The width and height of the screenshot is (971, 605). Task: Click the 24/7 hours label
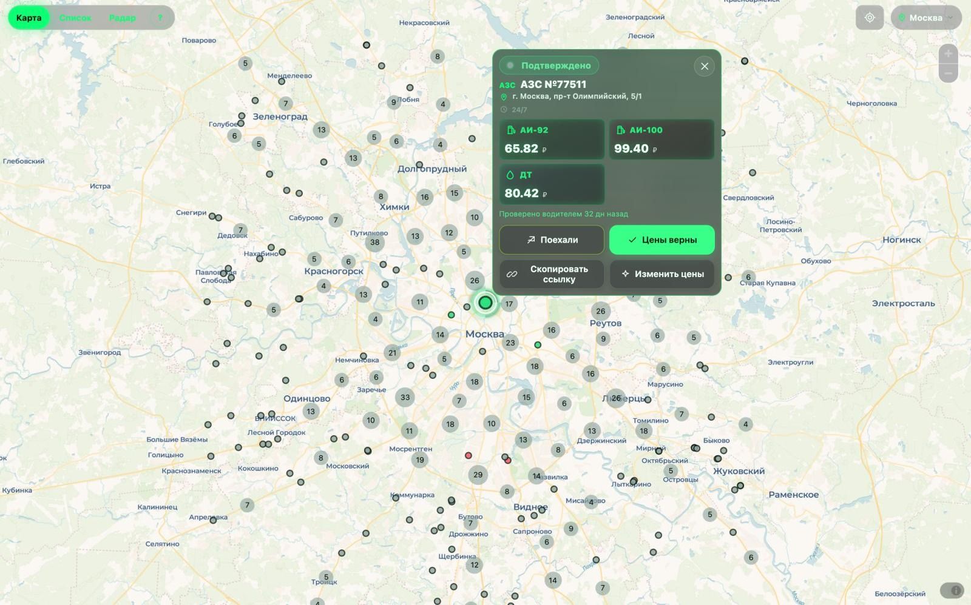[519, 110]
